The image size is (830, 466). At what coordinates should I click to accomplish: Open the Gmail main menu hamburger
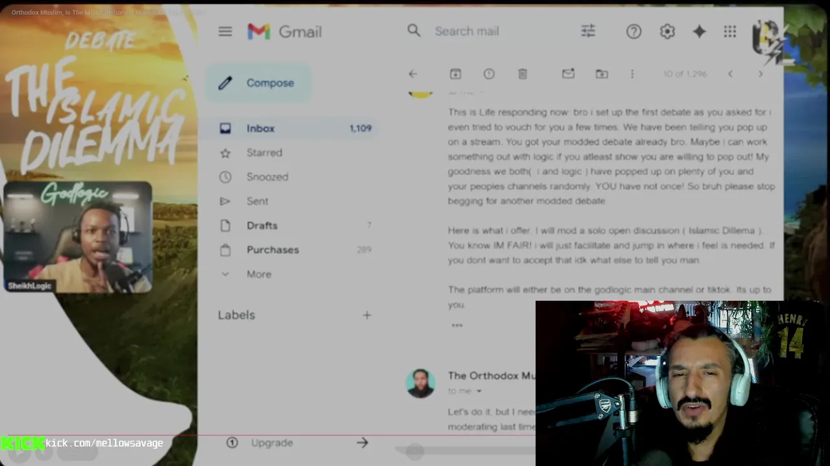(x=225, y=31)
